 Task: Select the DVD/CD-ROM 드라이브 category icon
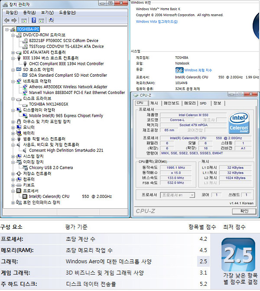[x=19, y=35]
